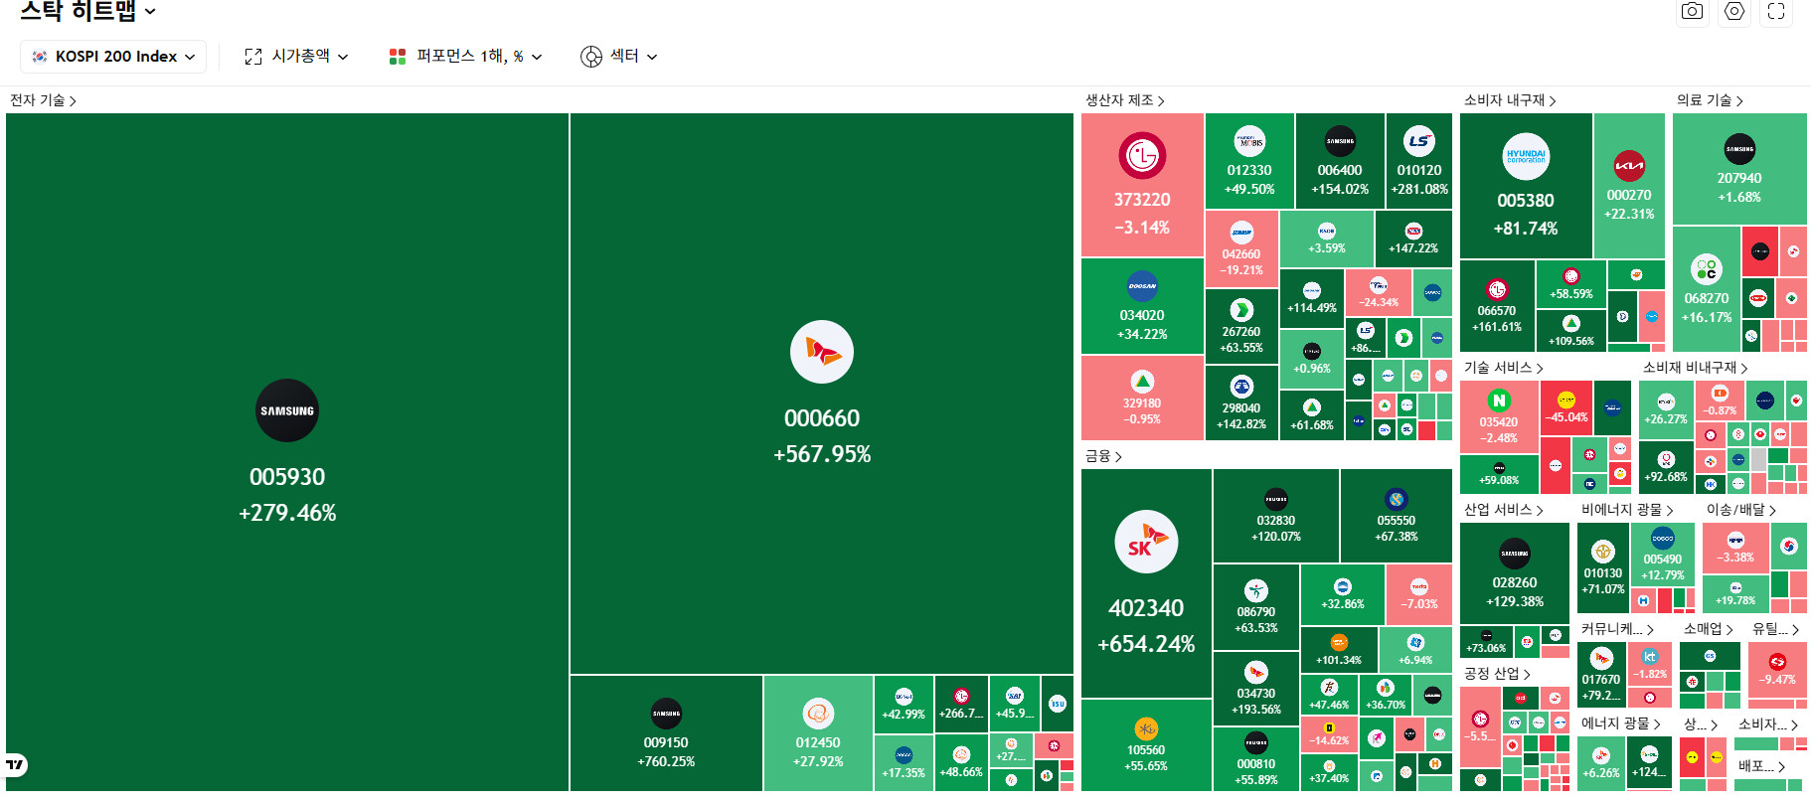Select the 086790 tile showing +63.53%
This screenshot has width=1811, height=803.
[x=1256, y=607]
